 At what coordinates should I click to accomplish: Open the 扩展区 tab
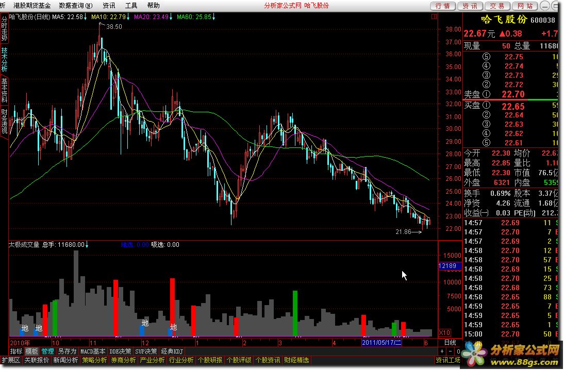(11, 360)
